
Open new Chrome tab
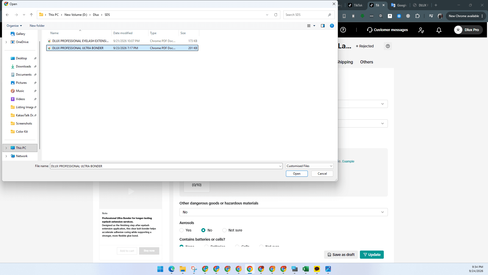tap(436, 5)
